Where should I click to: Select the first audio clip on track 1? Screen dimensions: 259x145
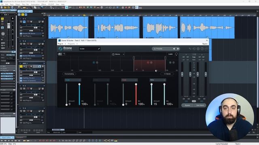pos(68,27)
